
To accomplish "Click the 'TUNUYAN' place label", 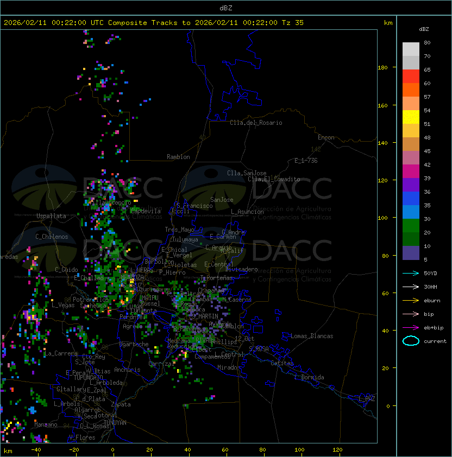I will click(115, 423).
